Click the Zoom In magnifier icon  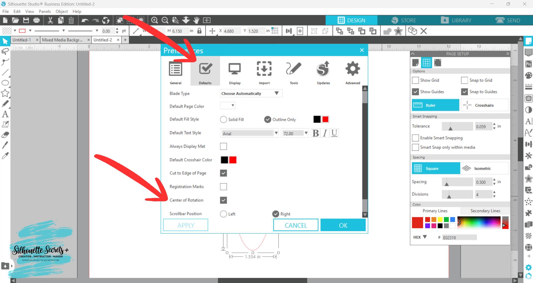point(155,20)
